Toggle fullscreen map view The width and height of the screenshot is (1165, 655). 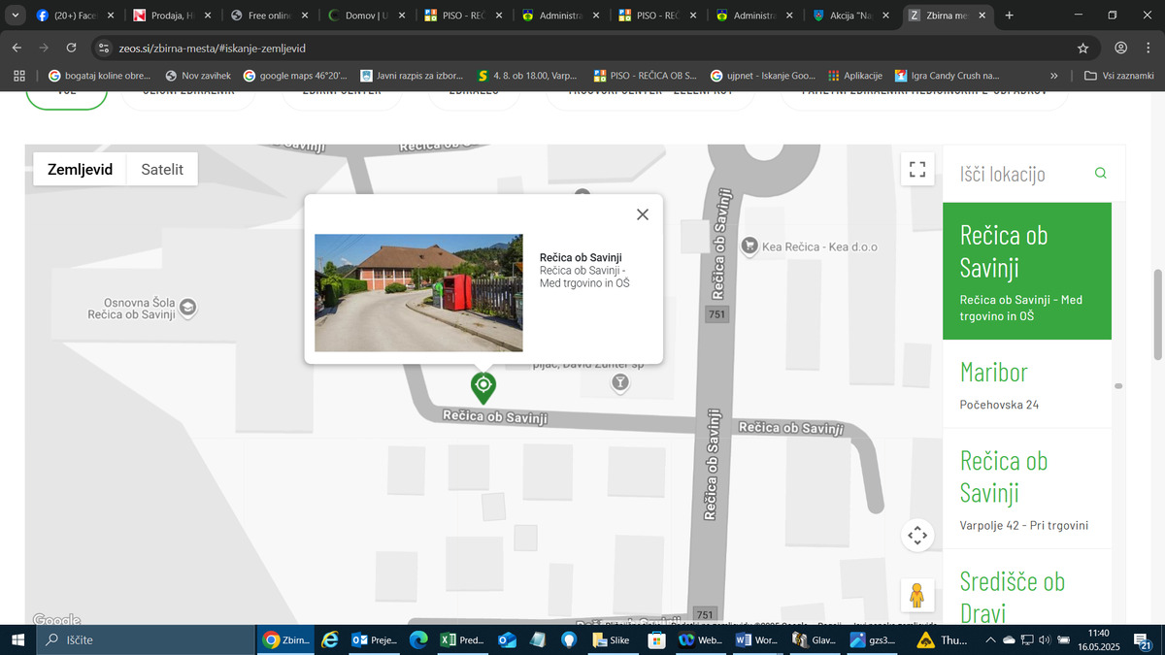[917, 170]
